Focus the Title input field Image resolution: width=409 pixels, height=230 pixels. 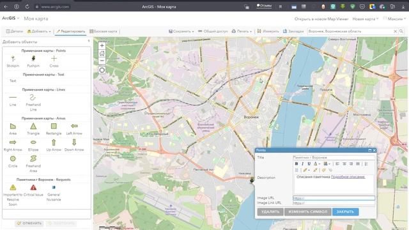(x=334, y=158)
